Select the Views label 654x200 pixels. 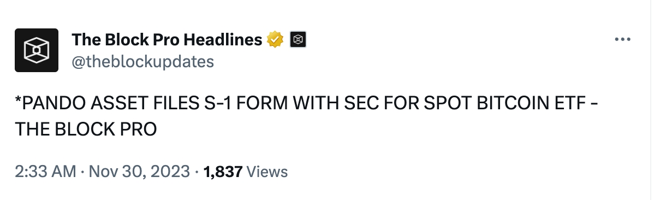tap(267, 172)
